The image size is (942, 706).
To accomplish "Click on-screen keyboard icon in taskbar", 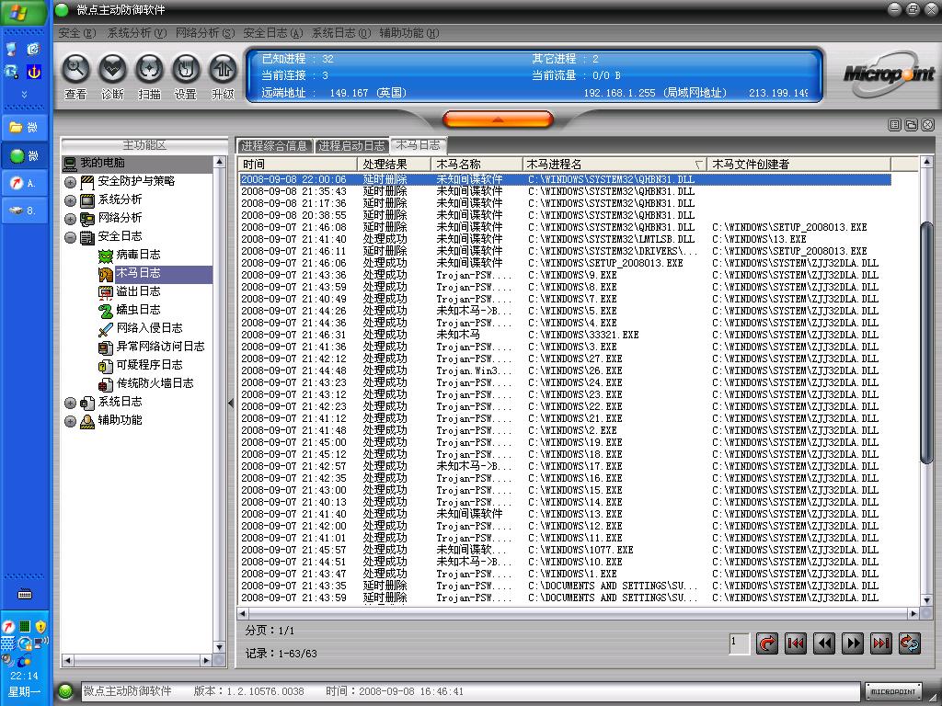I will [25, 595].
